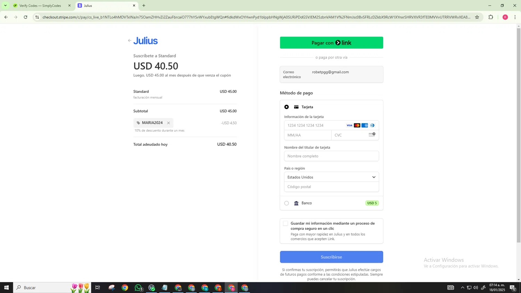Select the Banco payment radio button

[x=287, y=203]
